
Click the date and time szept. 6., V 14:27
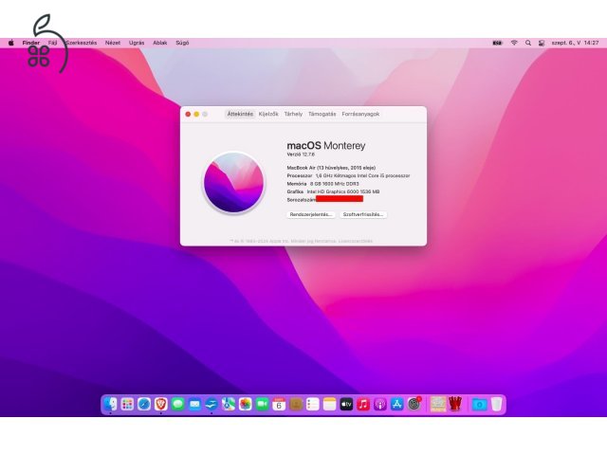click(575, 43)
